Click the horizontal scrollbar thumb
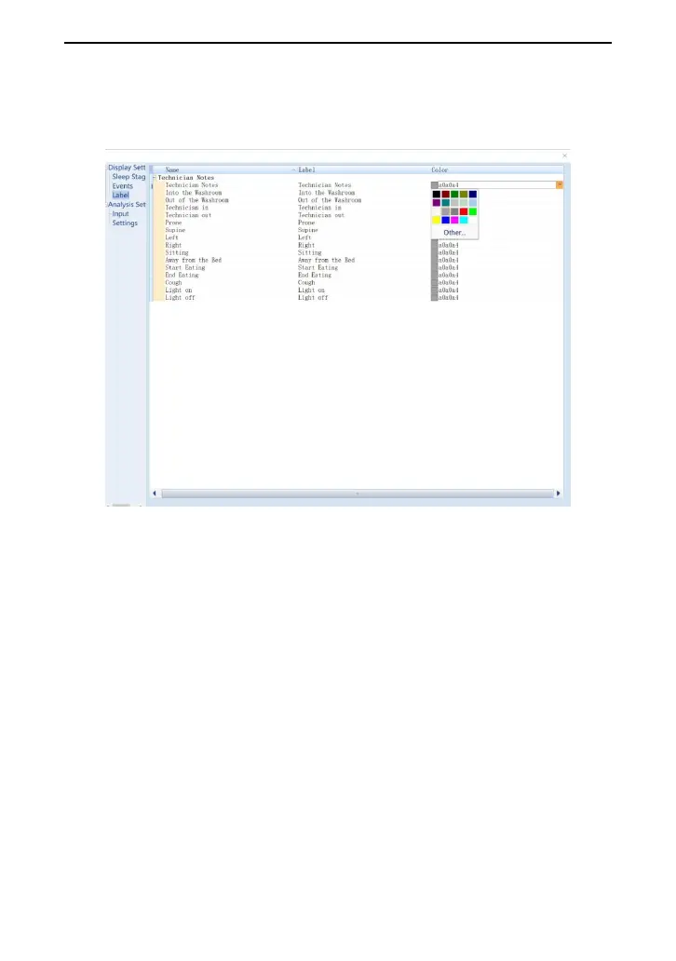 [x=358, y=494]
